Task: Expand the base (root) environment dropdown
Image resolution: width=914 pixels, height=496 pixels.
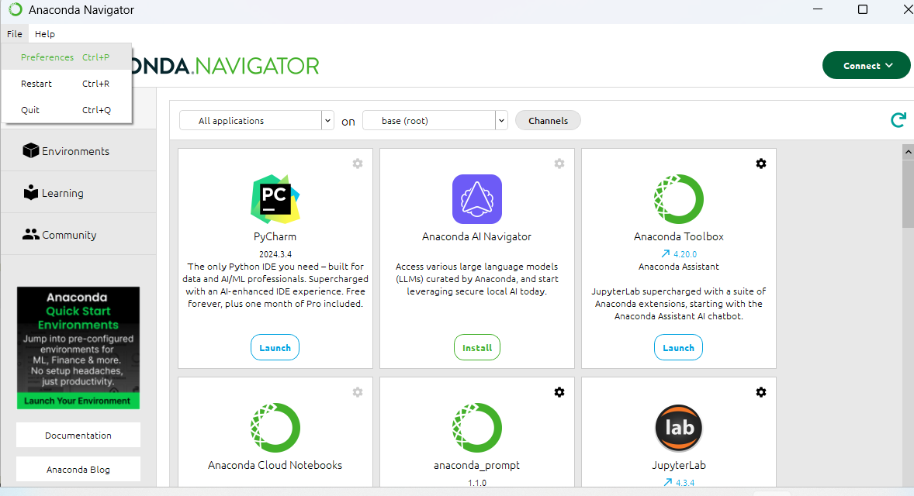Action: pos(501,120)
